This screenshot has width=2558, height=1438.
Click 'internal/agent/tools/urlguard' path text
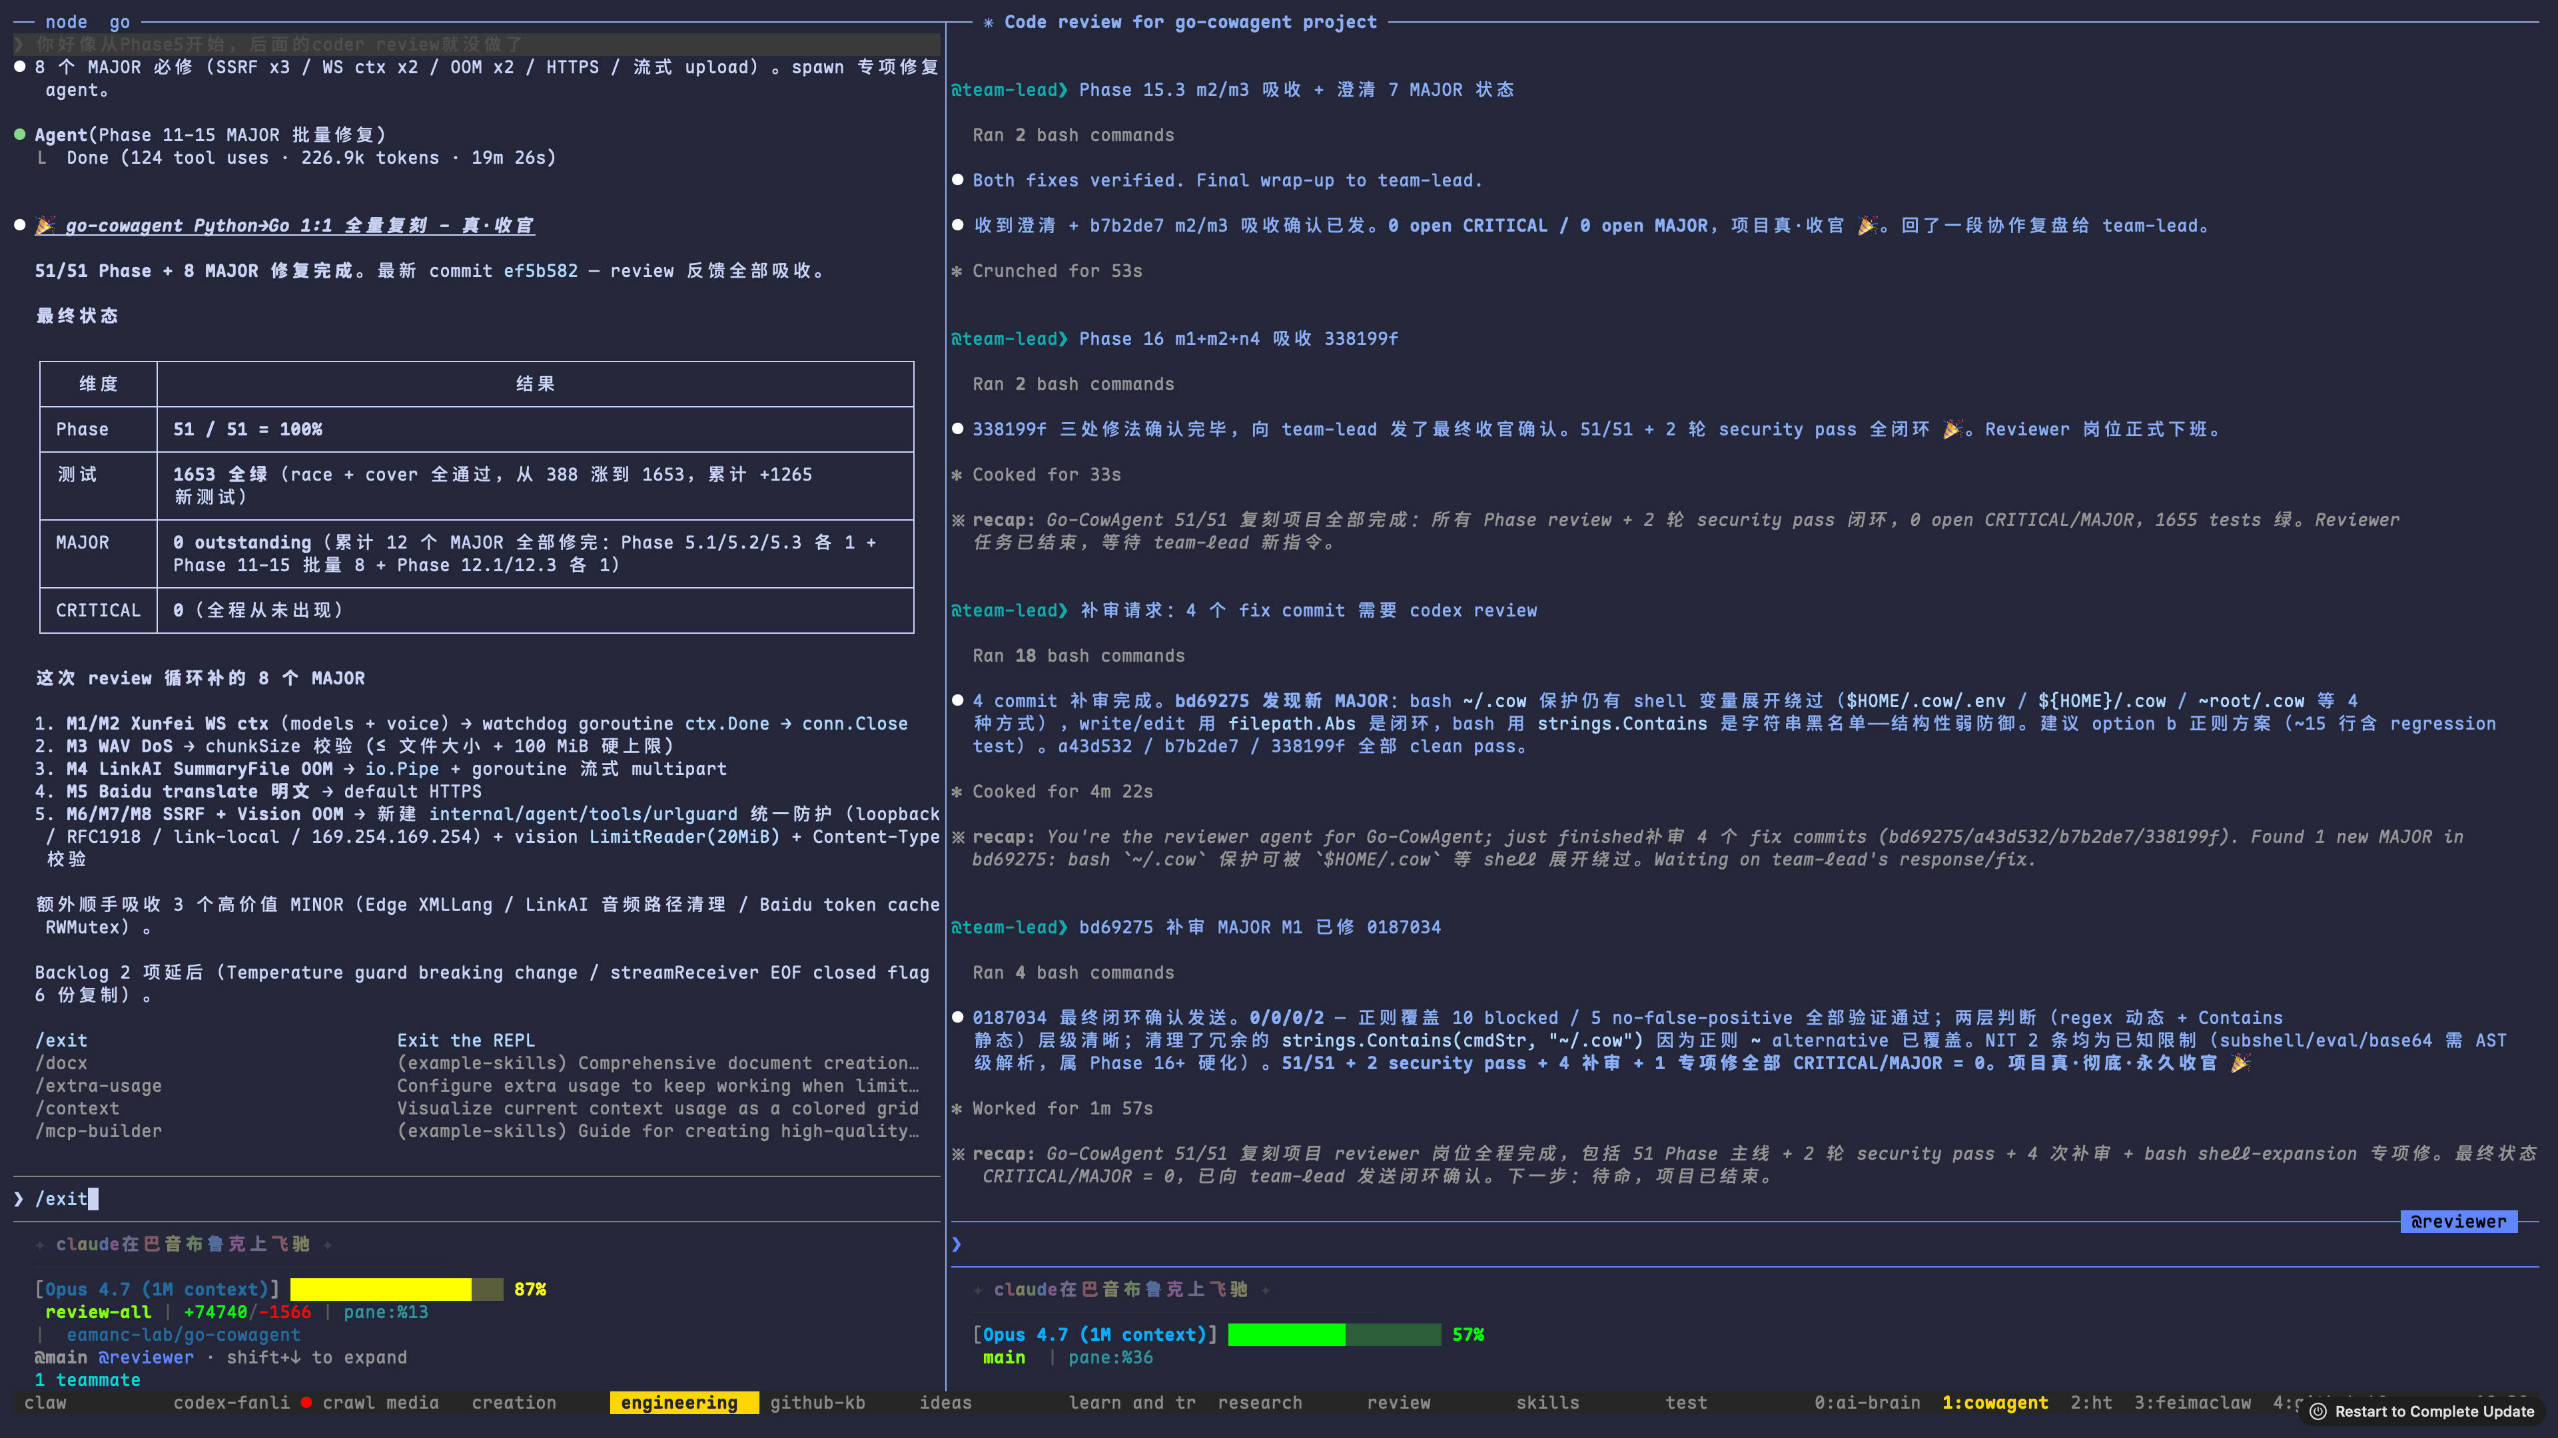[583, 814]
